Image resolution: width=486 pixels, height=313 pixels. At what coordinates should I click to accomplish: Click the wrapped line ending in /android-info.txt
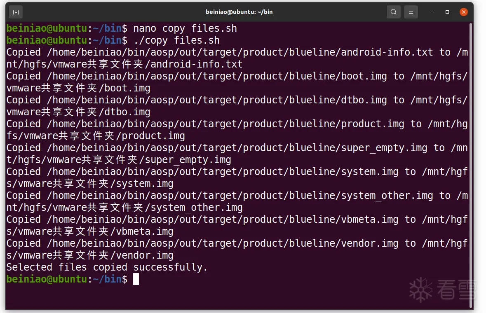124,64
